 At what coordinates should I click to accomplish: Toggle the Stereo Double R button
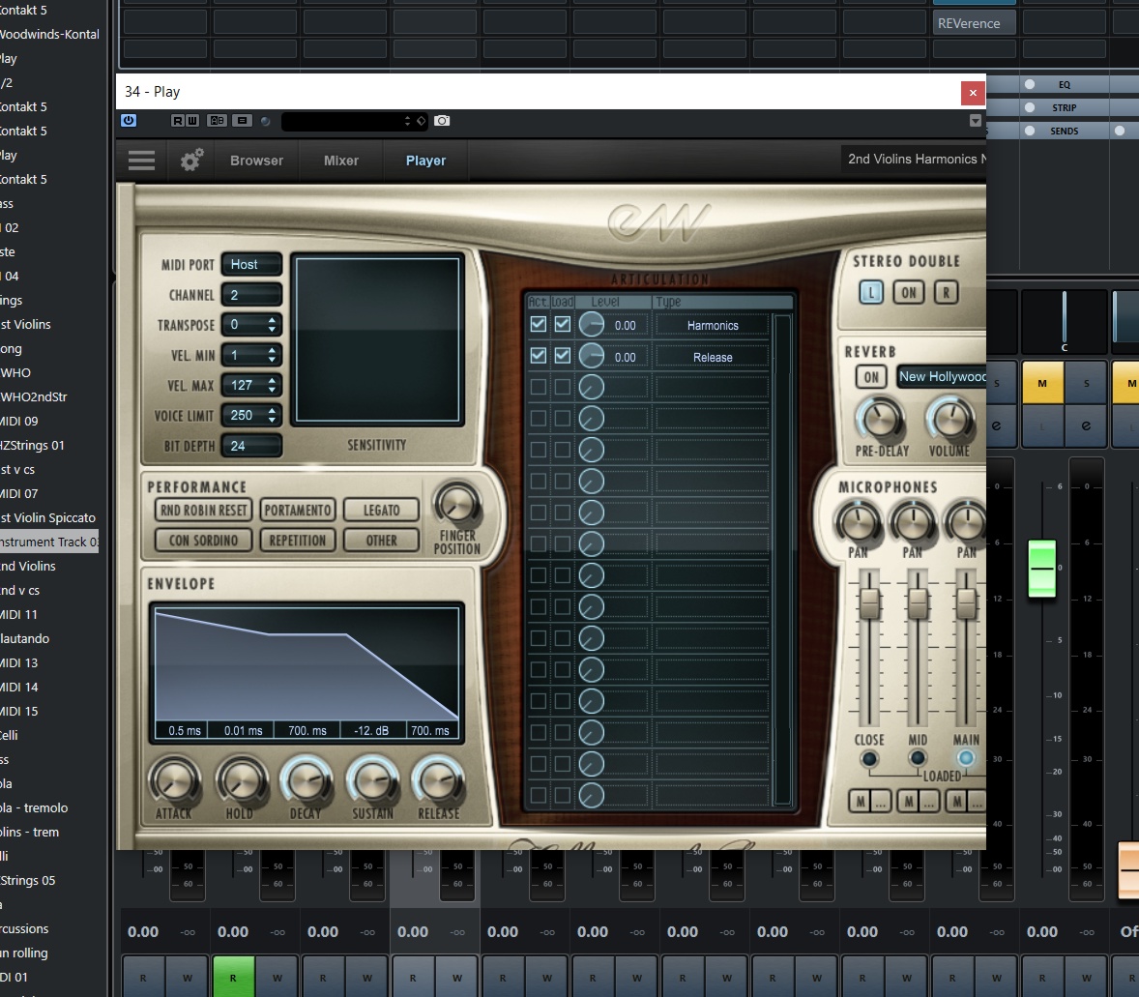click(x=946, y=292)
